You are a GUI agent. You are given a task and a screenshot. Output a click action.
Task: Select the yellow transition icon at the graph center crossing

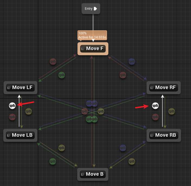point(101,111)
